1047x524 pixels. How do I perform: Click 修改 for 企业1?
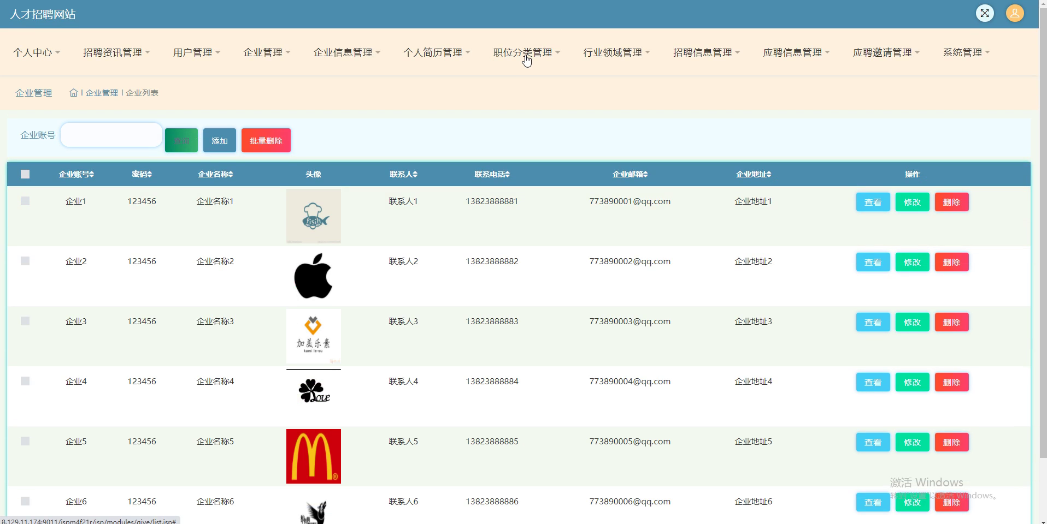pos(912,202)
